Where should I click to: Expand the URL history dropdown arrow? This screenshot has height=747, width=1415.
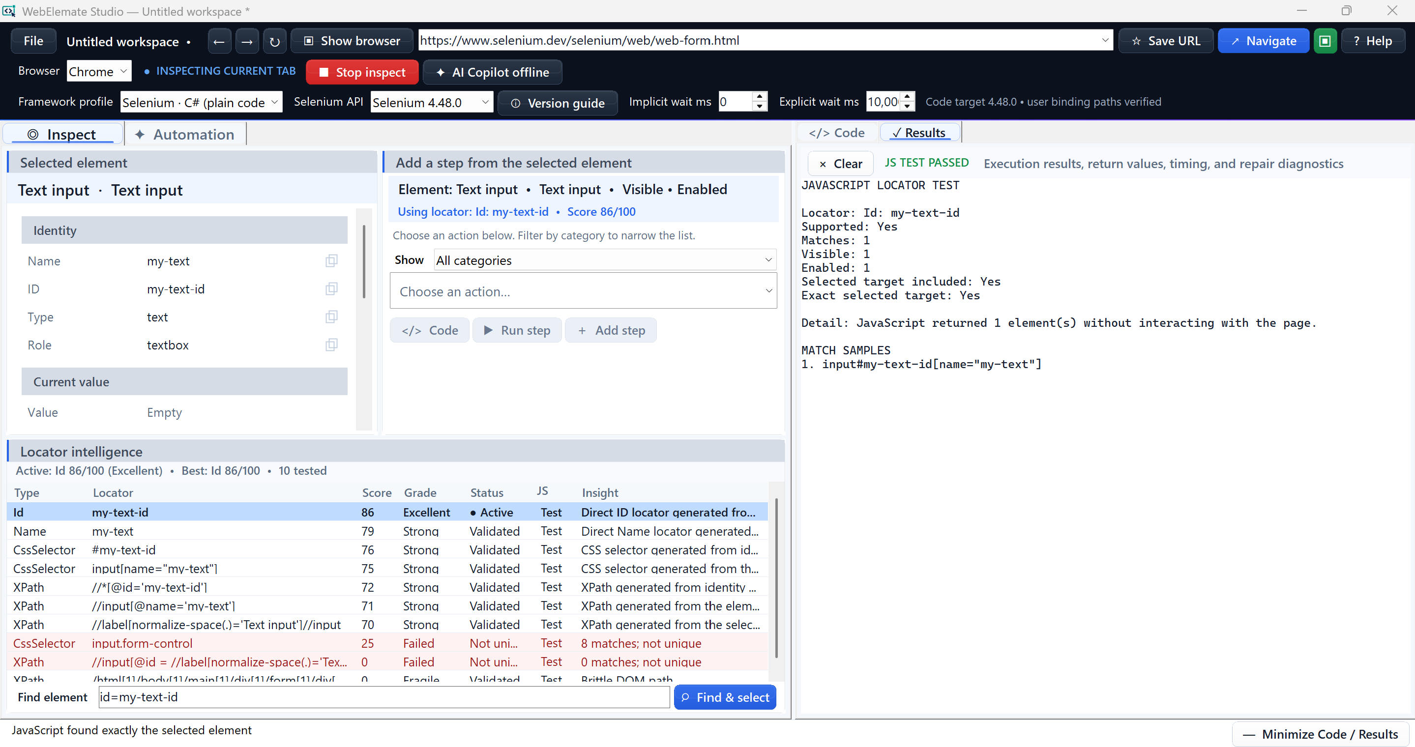tap(1105, 40)
